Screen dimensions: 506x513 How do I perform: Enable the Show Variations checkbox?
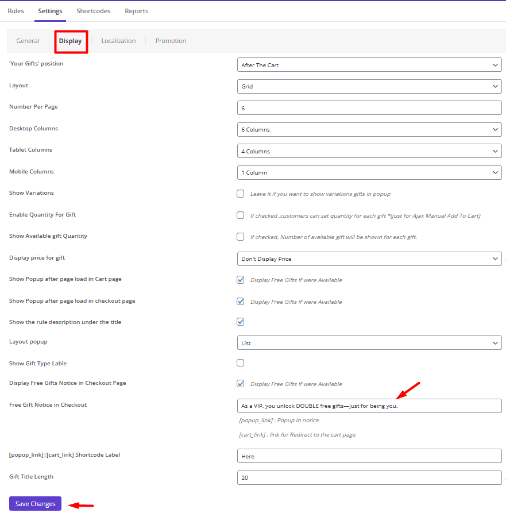click(x=240, y=194)
